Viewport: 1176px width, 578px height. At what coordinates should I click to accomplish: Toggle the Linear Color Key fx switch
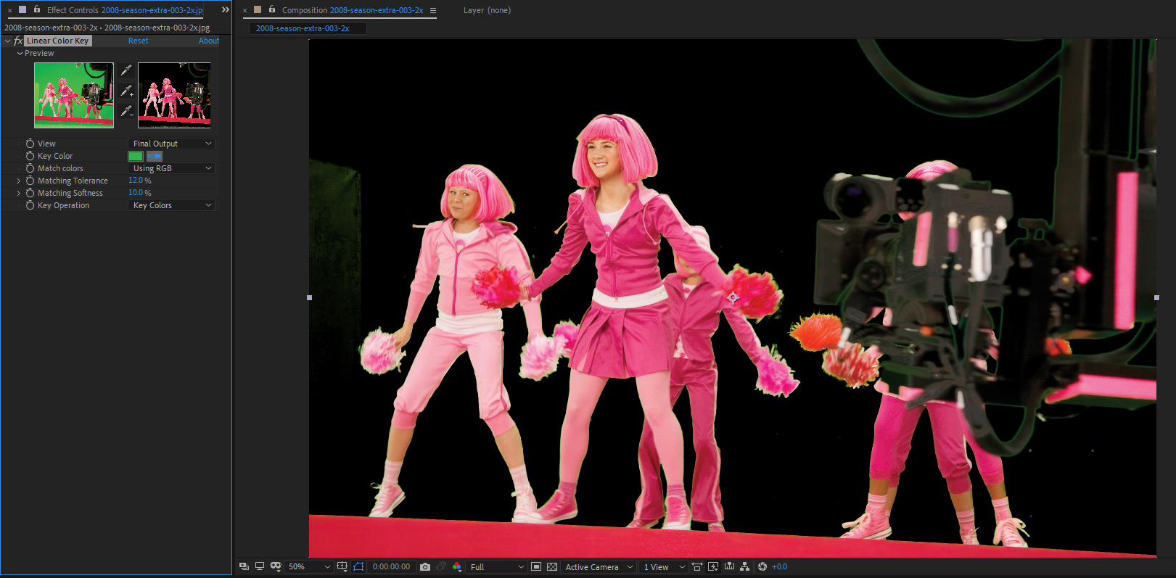pyautogui.click(x=18, y=41)
